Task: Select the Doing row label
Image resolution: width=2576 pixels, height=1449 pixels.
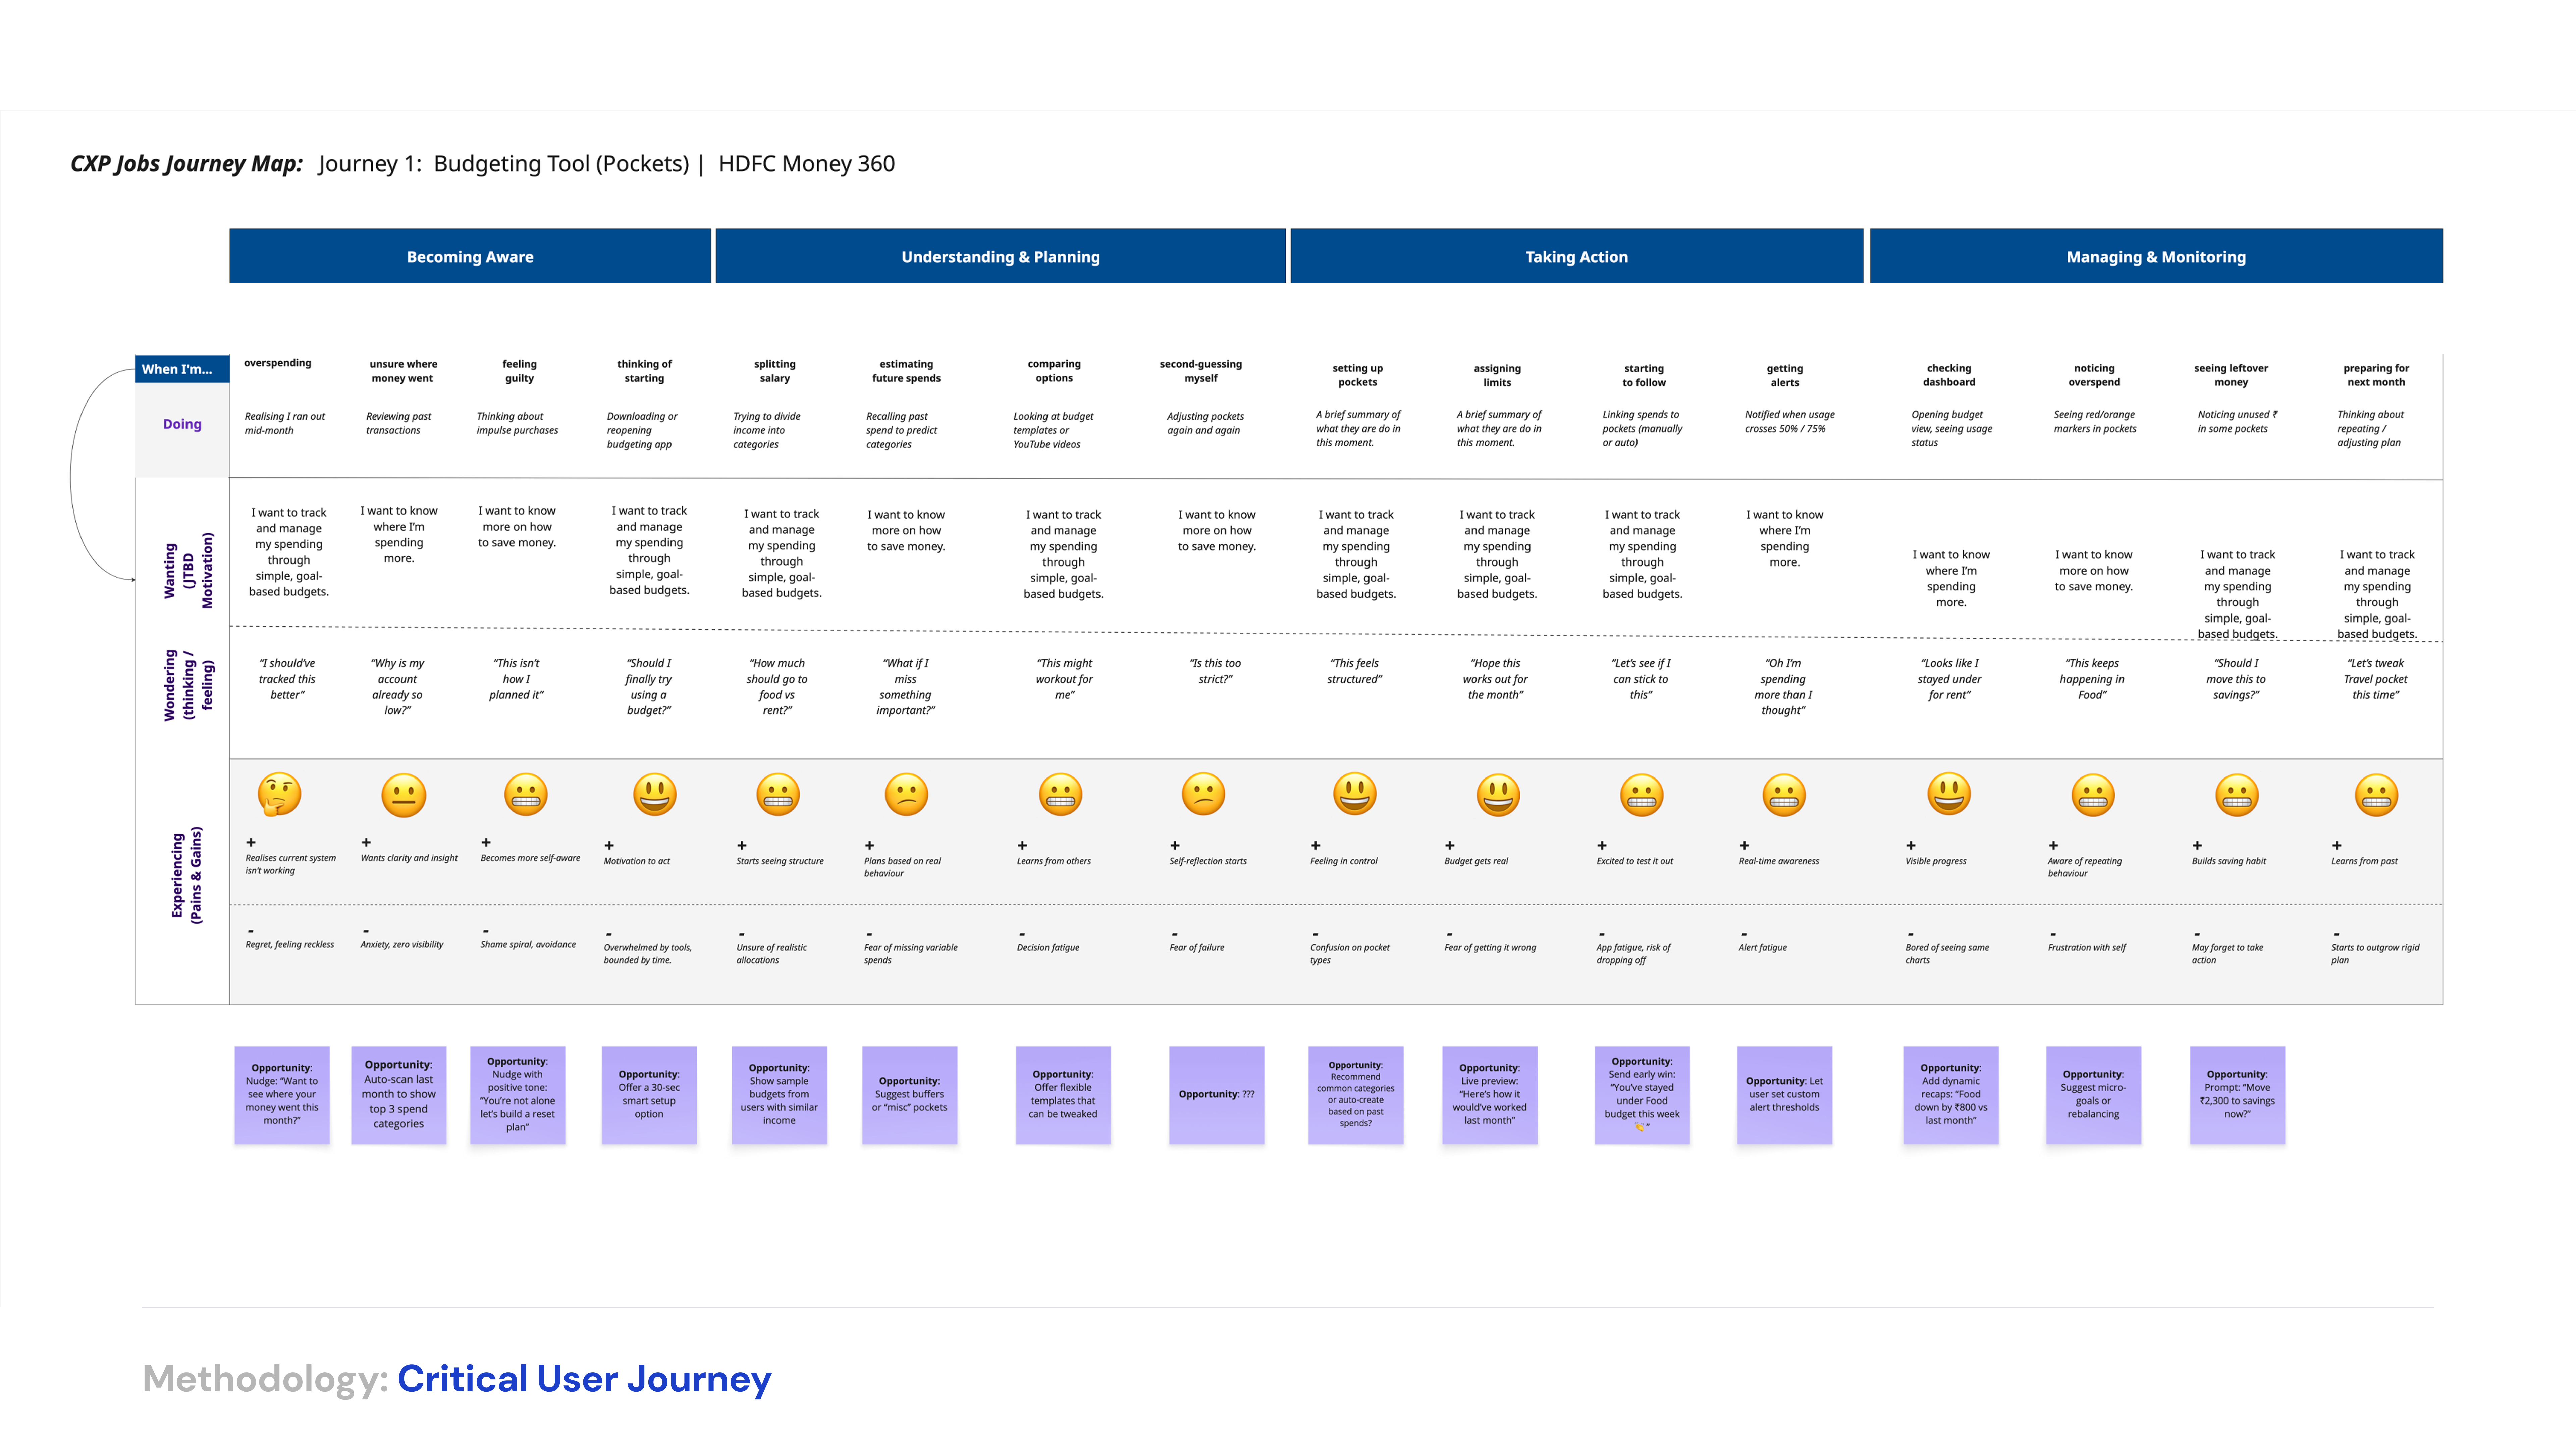Action: (x=182, y=424)
